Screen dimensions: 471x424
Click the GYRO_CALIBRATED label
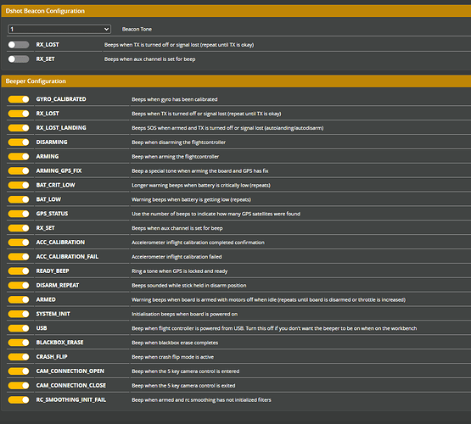[x=61, y=99]
